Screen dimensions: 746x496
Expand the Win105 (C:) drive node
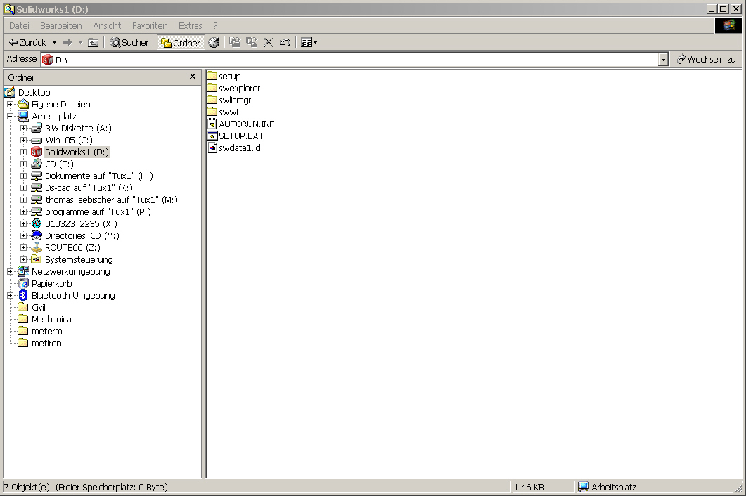(x=23, y=140)
